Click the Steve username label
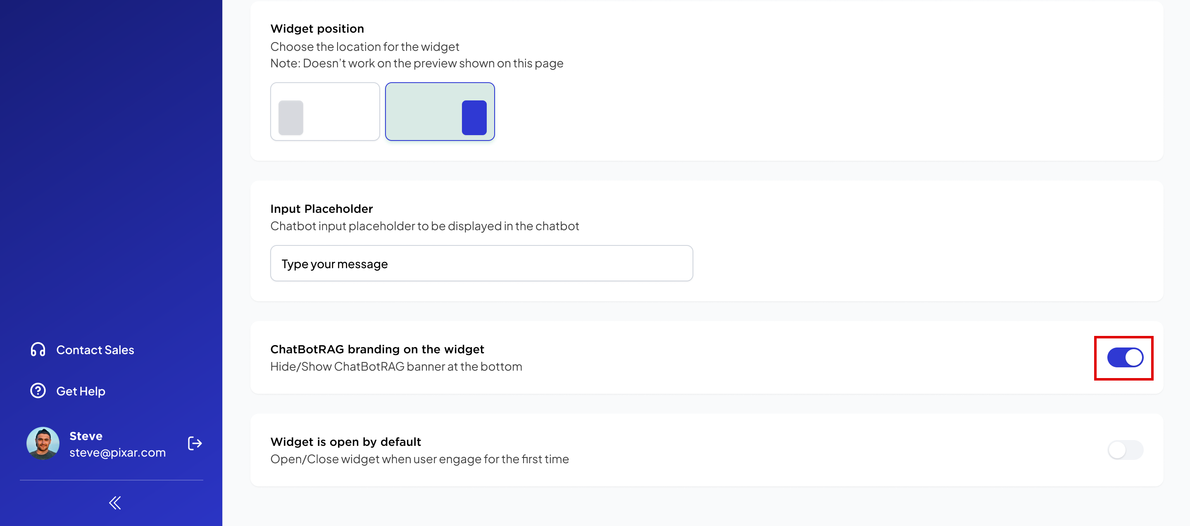 click(x=86, y=436)
